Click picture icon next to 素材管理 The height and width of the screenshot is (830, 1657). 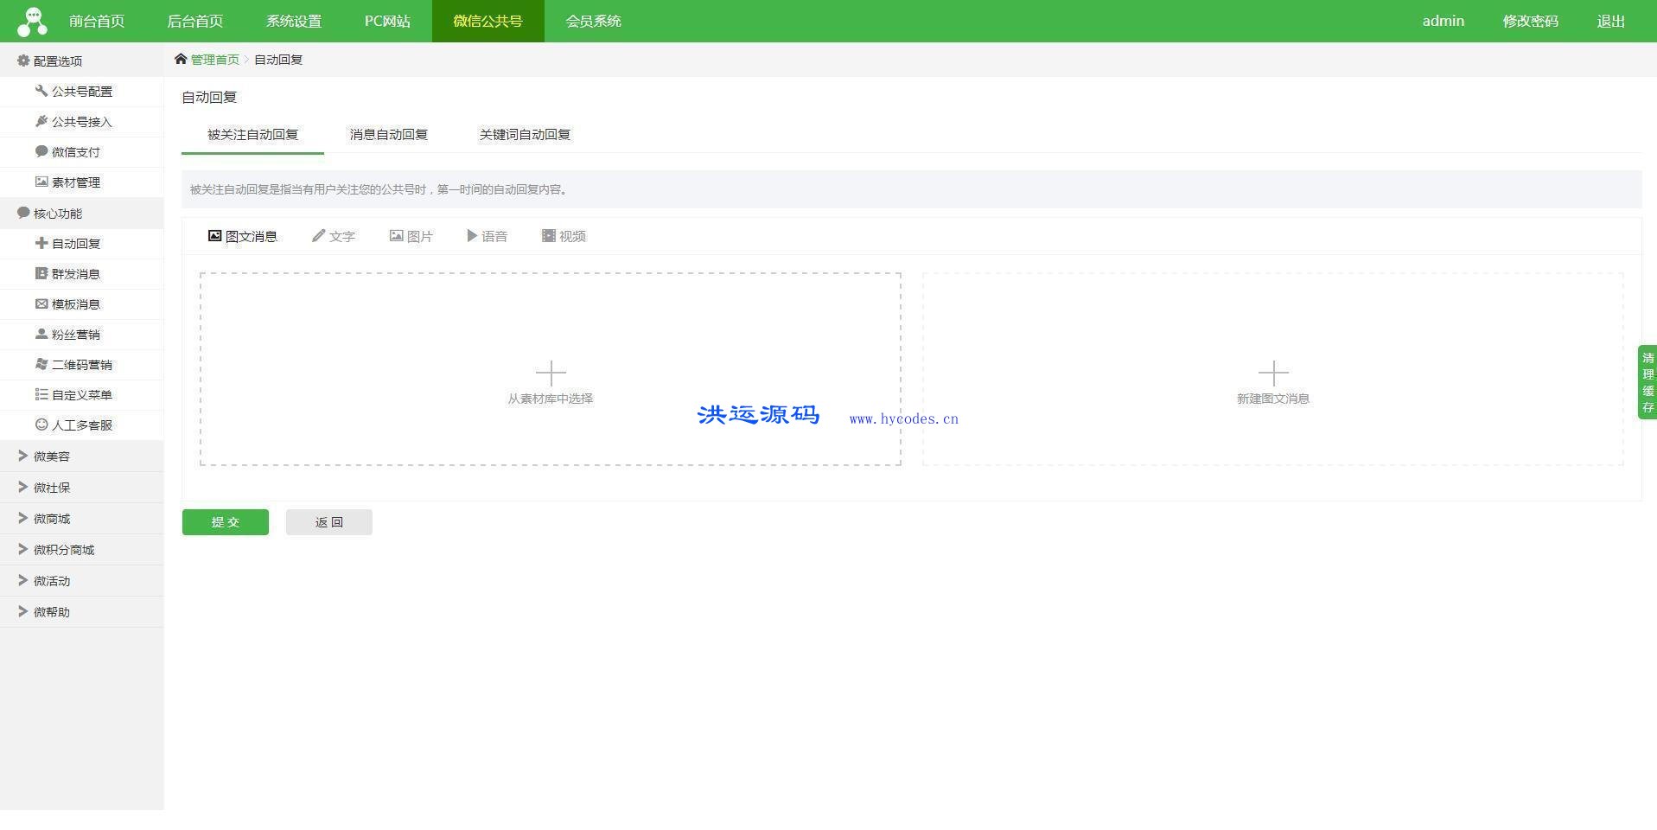[41, 182]
